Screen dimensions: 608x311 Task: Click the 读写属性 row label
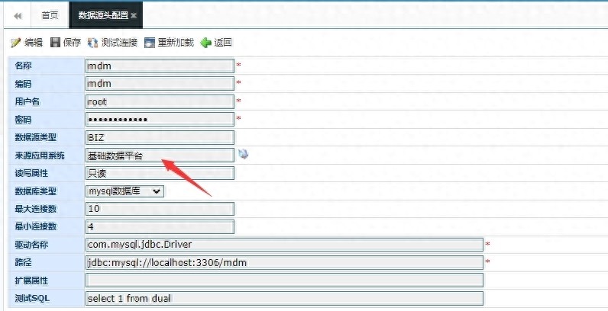pyautogui.click(x=31, y=173)
